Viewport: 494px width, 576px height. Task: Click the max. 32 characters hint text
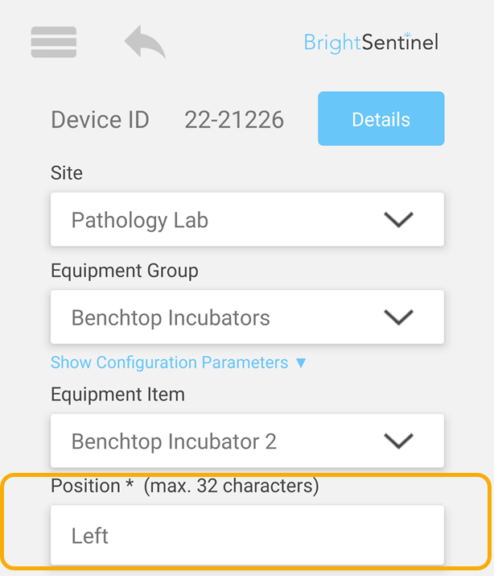click(232, 486)
